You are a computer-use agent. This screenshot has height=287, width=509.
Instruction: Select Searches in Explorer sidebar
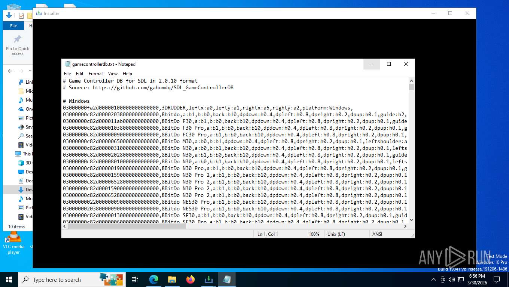[25, 136]
